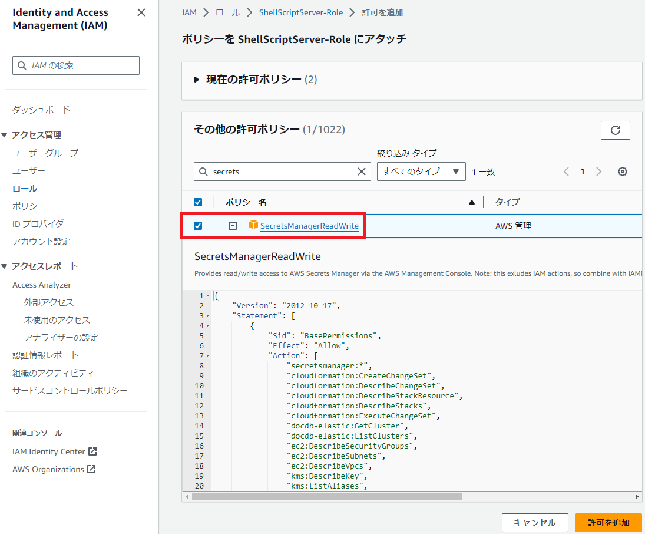Screen dimensions: 645x534
Task: Select page 1 in the pagination
Action: (583, 172)
